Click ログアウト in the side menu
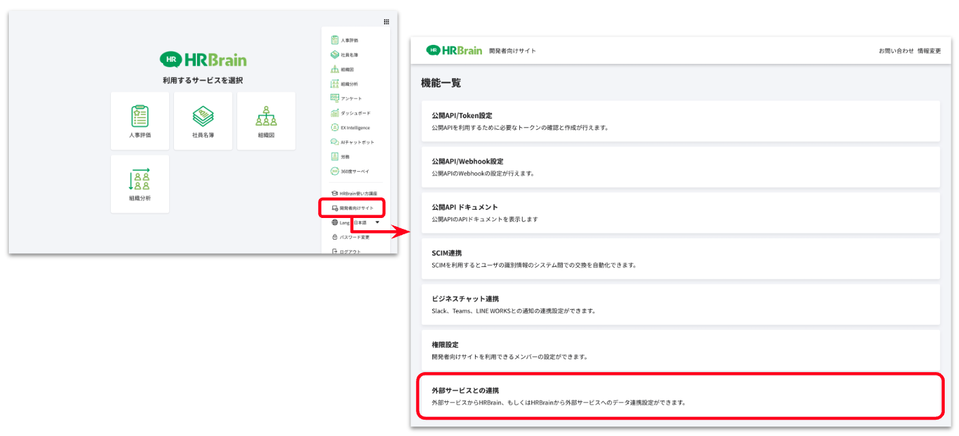Viewport: 959px width, 436px height. pos(351,251)
